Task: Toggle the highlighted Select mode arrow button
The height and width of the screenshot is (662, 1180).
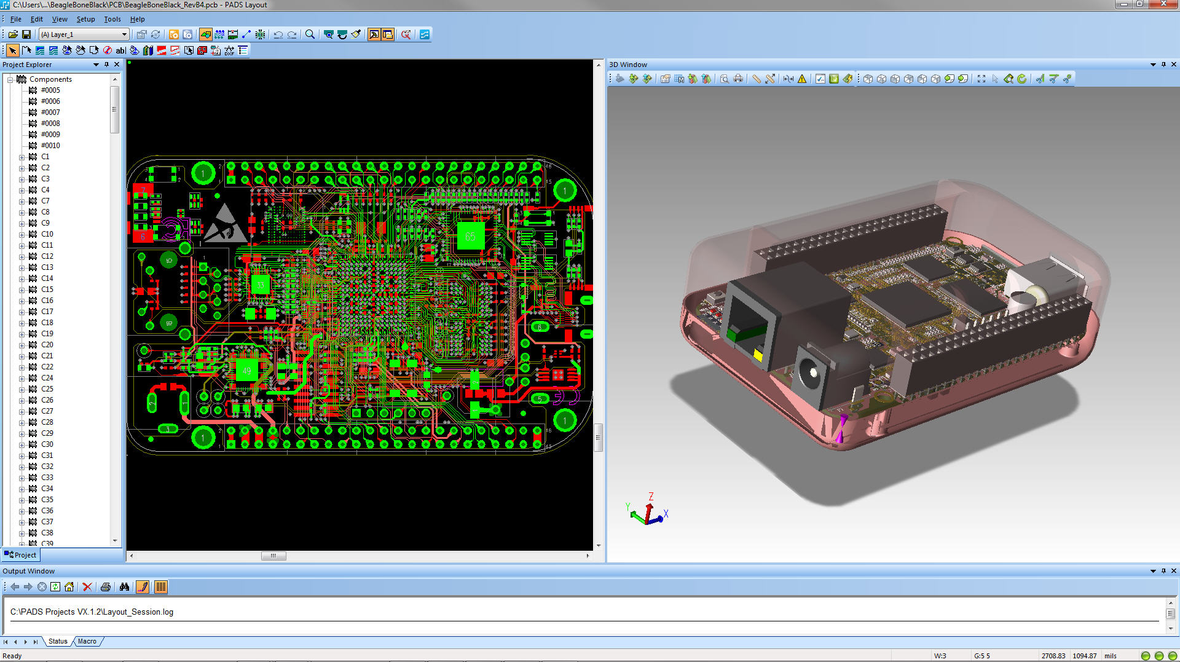Action: 12,50
